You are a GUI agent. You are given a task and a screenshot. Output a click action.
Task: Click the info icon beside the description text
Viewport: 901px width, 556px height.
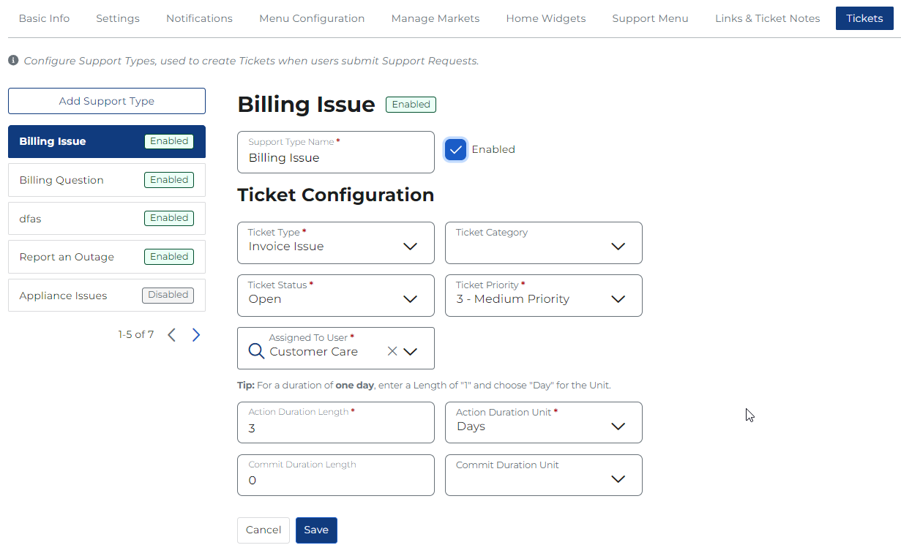(13, 61)
